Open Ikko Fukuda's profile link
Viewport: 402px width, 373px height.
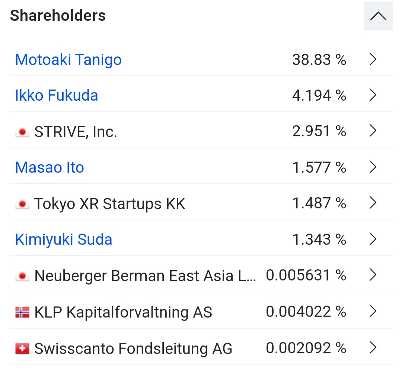click(x=57, y=95)
